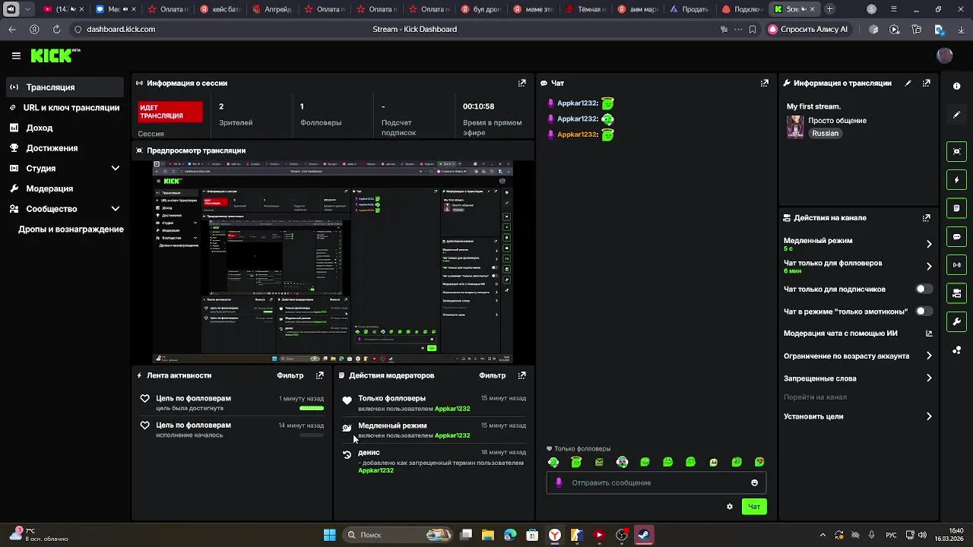
Task: Open AI chat moderation external link icon
Action: pos(929,333)
